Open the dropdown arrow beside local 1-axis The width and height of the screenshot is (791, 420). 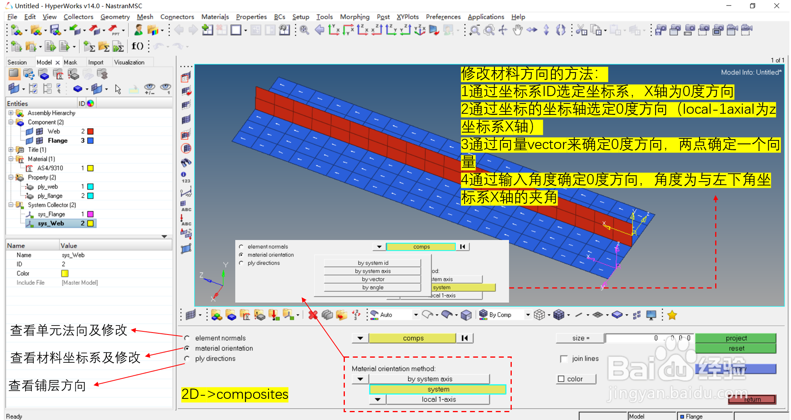[x=378, y=400]
